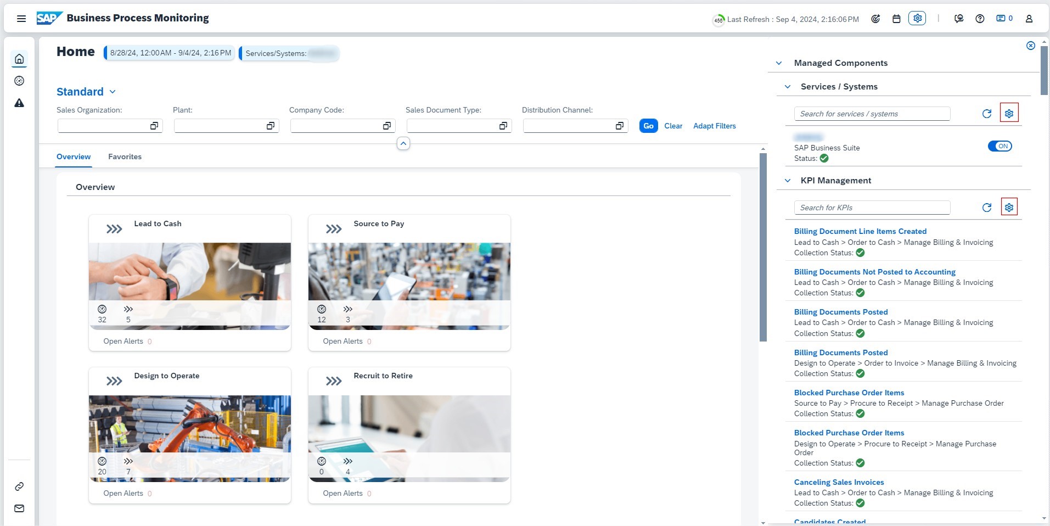
Task: Collapse the filter bar header
Action: (x=403, y=144)
